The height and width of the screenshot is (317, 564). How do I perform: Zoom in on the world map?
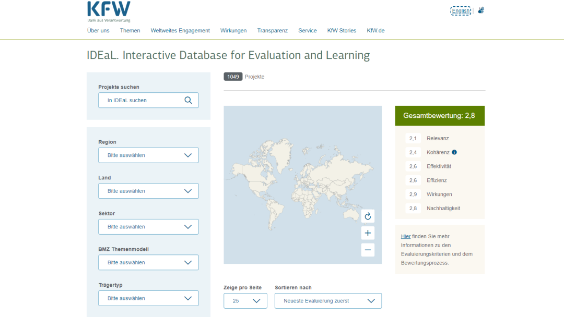click(368, 233)
